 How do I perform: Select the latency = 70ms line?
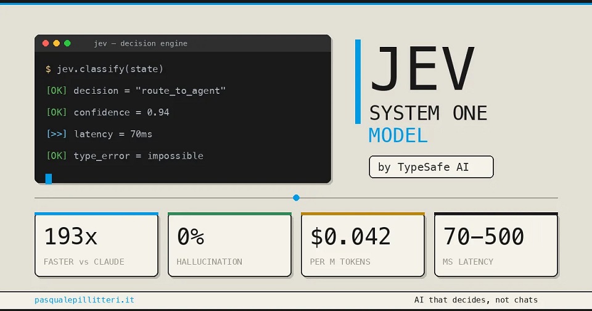click(x=99, y=134)
